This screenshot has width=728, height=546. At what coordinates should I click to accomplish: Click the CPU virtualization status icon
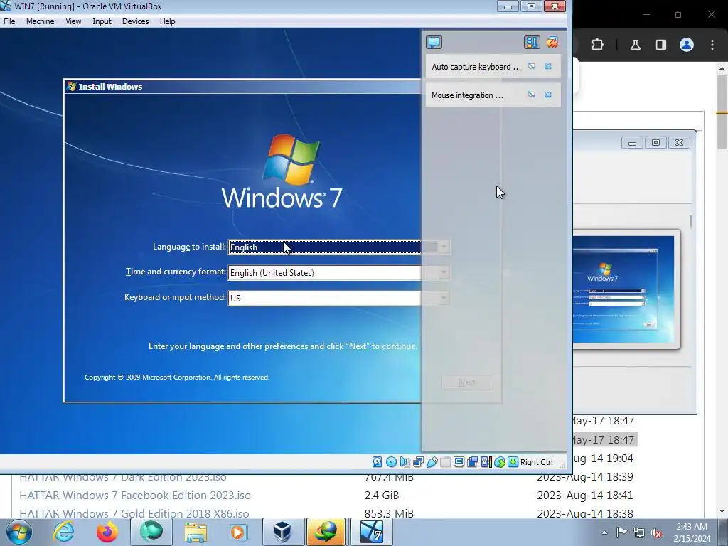pos(486,462)
